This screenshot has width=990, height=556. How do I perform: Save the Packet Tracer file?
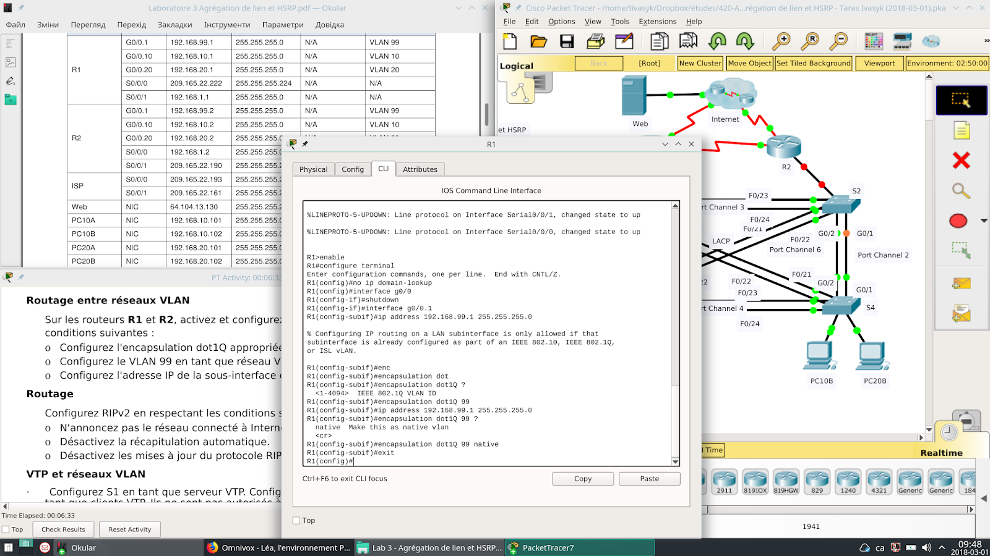pos(567,41)
